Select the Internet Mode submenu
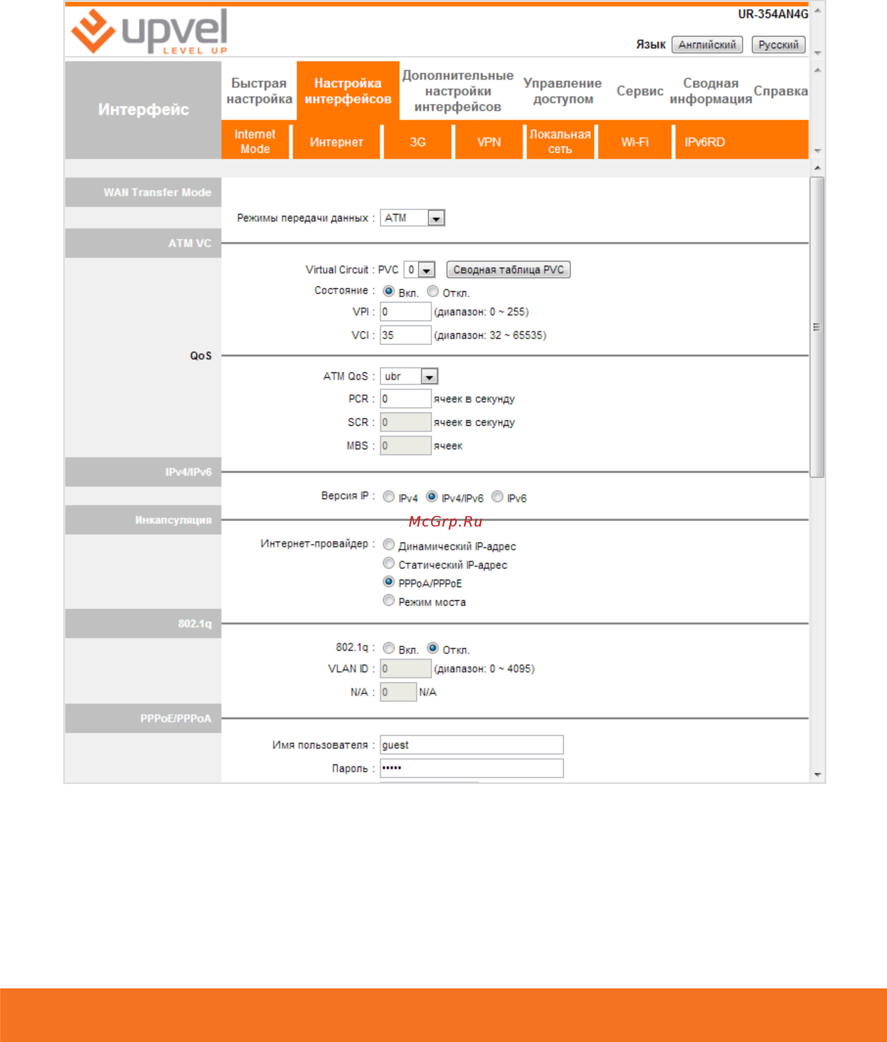 [x=255, y=142]
